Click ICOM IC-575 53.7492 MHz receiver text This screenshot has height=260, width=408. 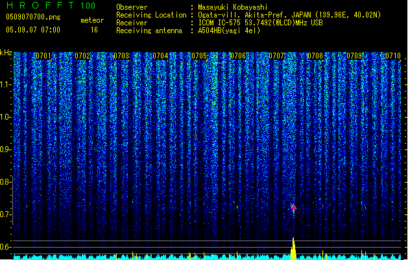[x=260, y=23]
